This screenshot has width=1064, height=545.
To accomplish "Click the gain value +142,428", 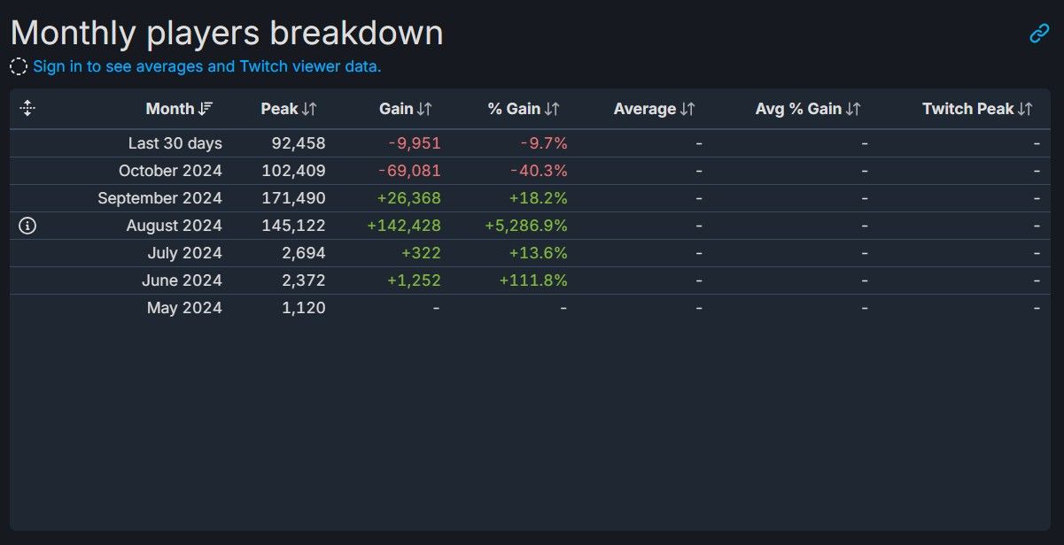I will tap(404, 226).
